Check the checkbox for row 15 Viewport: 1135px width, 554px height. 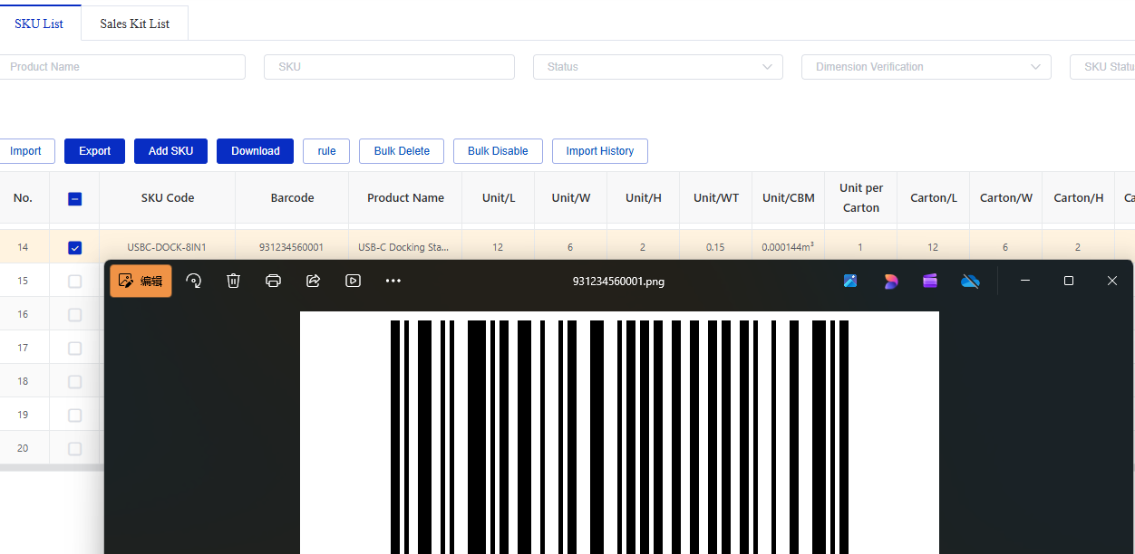[75, 282]
